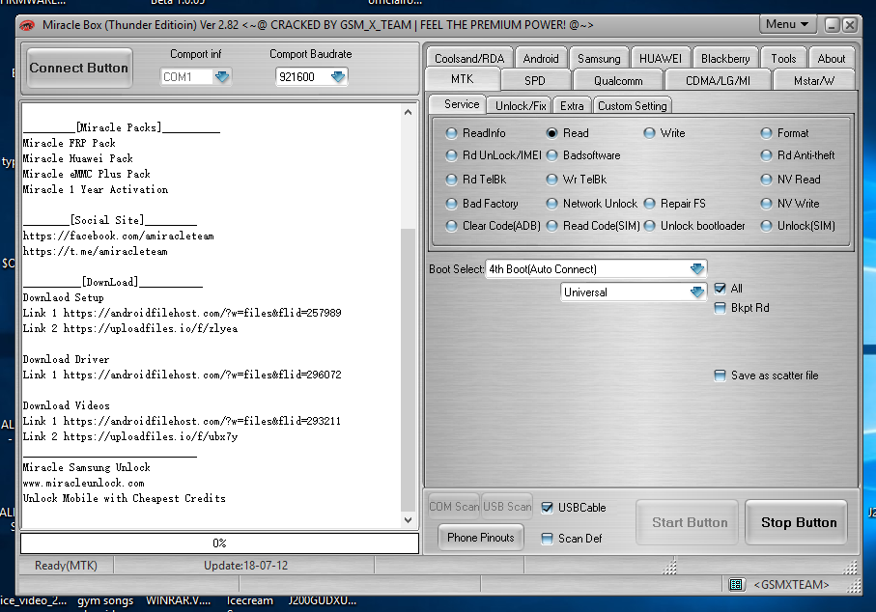Open the Universal model dropdown

click(x=696, y=292)
